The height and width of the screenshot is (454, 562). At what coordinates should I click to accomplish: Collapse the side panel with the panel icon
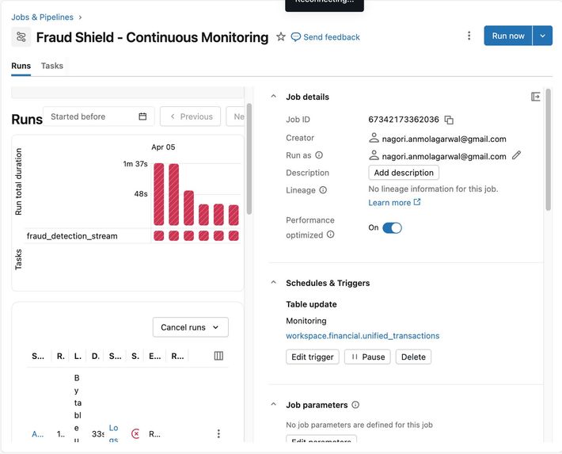[535, 97]
